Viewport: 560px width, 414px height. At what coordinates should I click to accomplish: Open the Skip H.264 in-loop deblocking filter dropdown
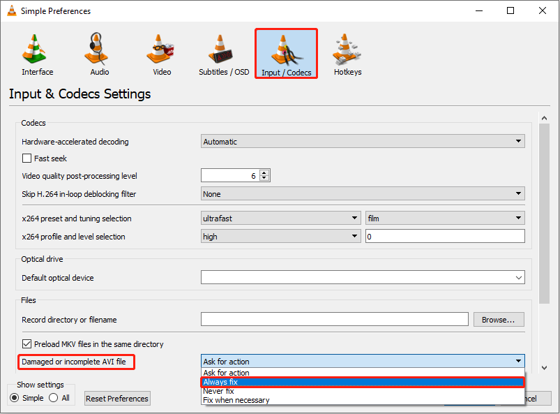[363, 193]
